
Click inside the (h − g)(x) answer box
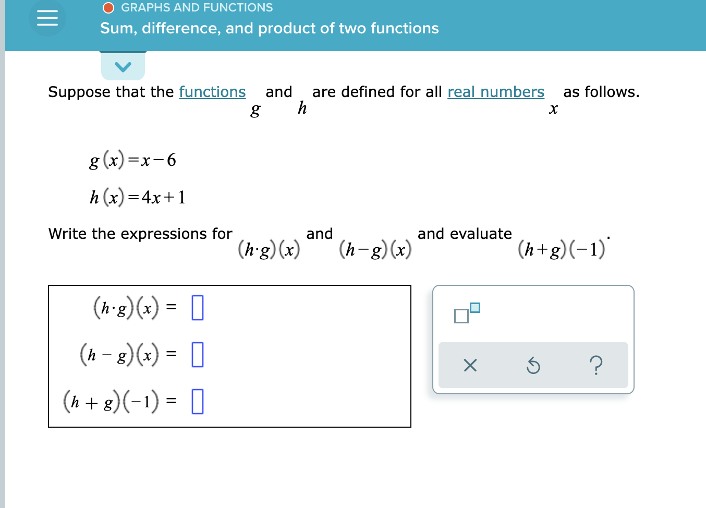pyautogui.click(x=197, y=355)
